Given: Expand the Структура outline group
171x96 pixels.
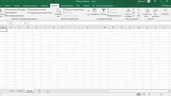Looking at the screenshot, I should tap(165, 13).
